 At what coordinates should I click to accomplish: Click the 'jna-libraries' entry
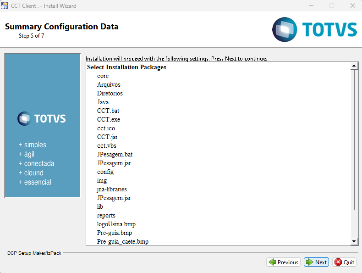pyautogui.click(x=112, y=189)
